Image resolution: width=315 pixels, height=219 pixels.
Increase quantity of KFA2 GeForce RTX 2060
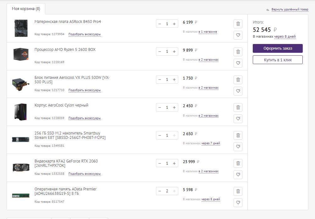174,163
